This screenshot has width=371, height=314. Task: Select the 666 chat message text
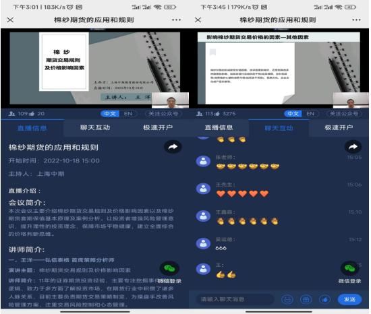221,248
